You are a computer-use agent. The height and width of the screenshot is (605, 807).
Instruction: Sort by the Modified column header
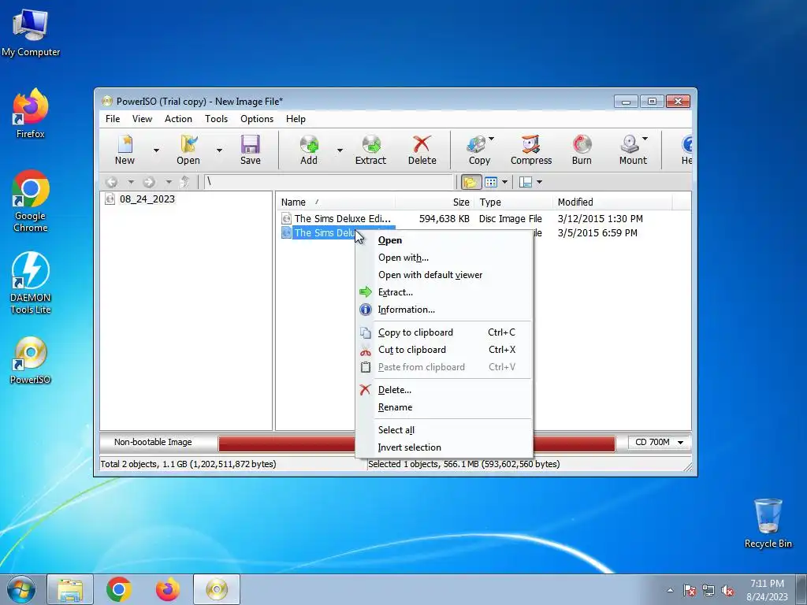(612, 202)
